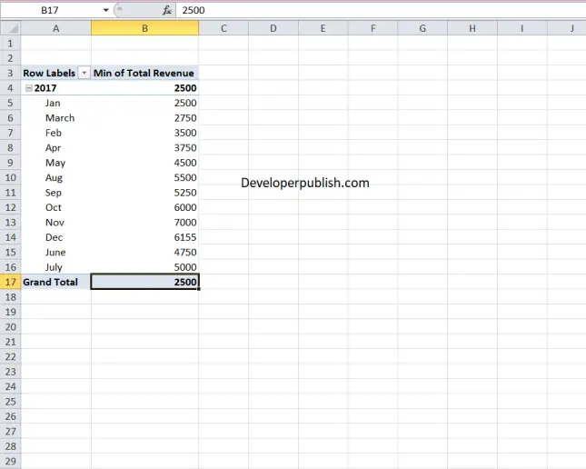Select column F header
Screen dimensions: 586x469
(372, 28)
